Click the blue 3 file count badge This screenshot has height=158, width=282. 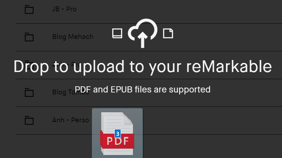118,134
